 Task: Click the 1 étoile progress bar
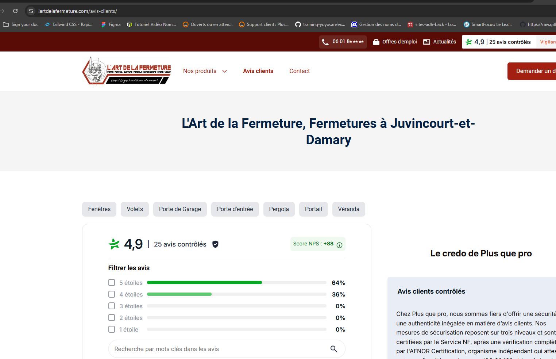237,329
